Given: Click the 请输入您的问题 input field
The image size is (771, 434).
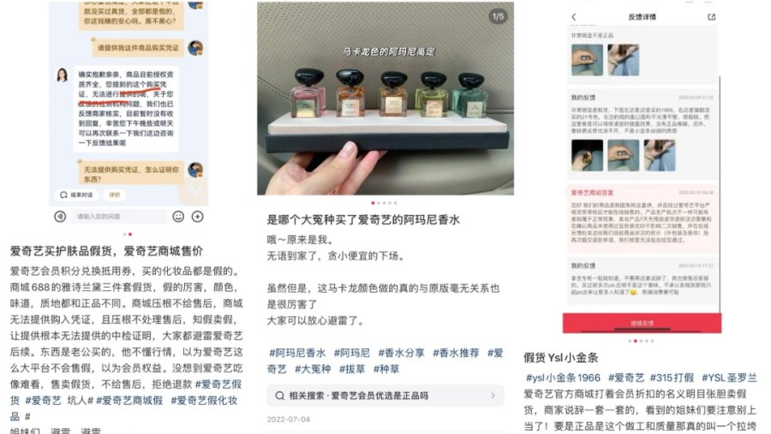Looking at the screenshot, I should click(x=119, y=217).
